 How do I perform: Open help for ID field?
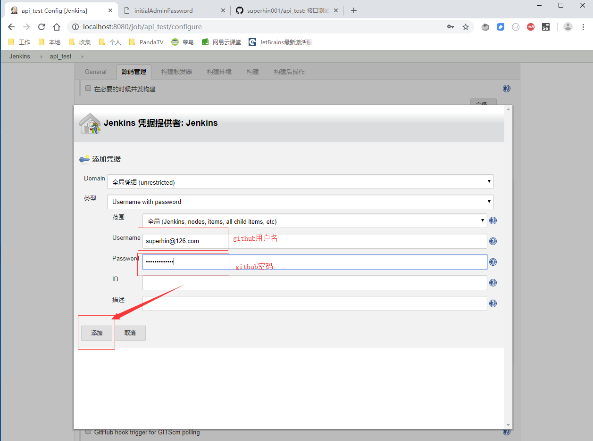point(493,283)
